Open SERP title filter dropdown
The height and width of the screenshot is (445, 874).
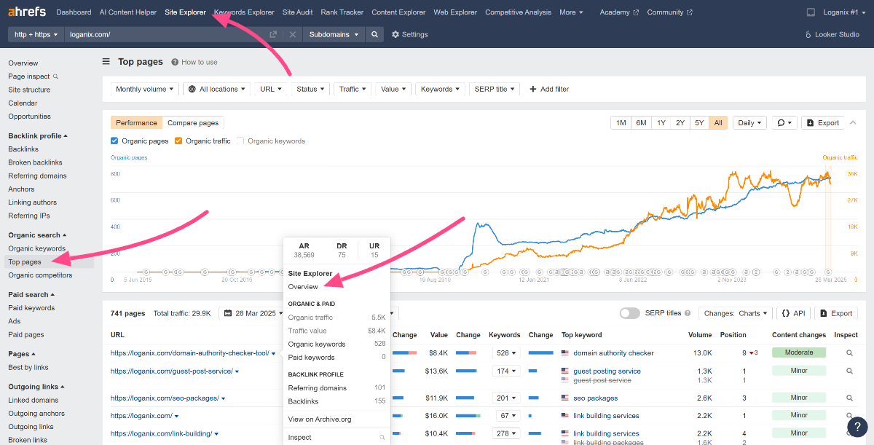click(495, 89)
